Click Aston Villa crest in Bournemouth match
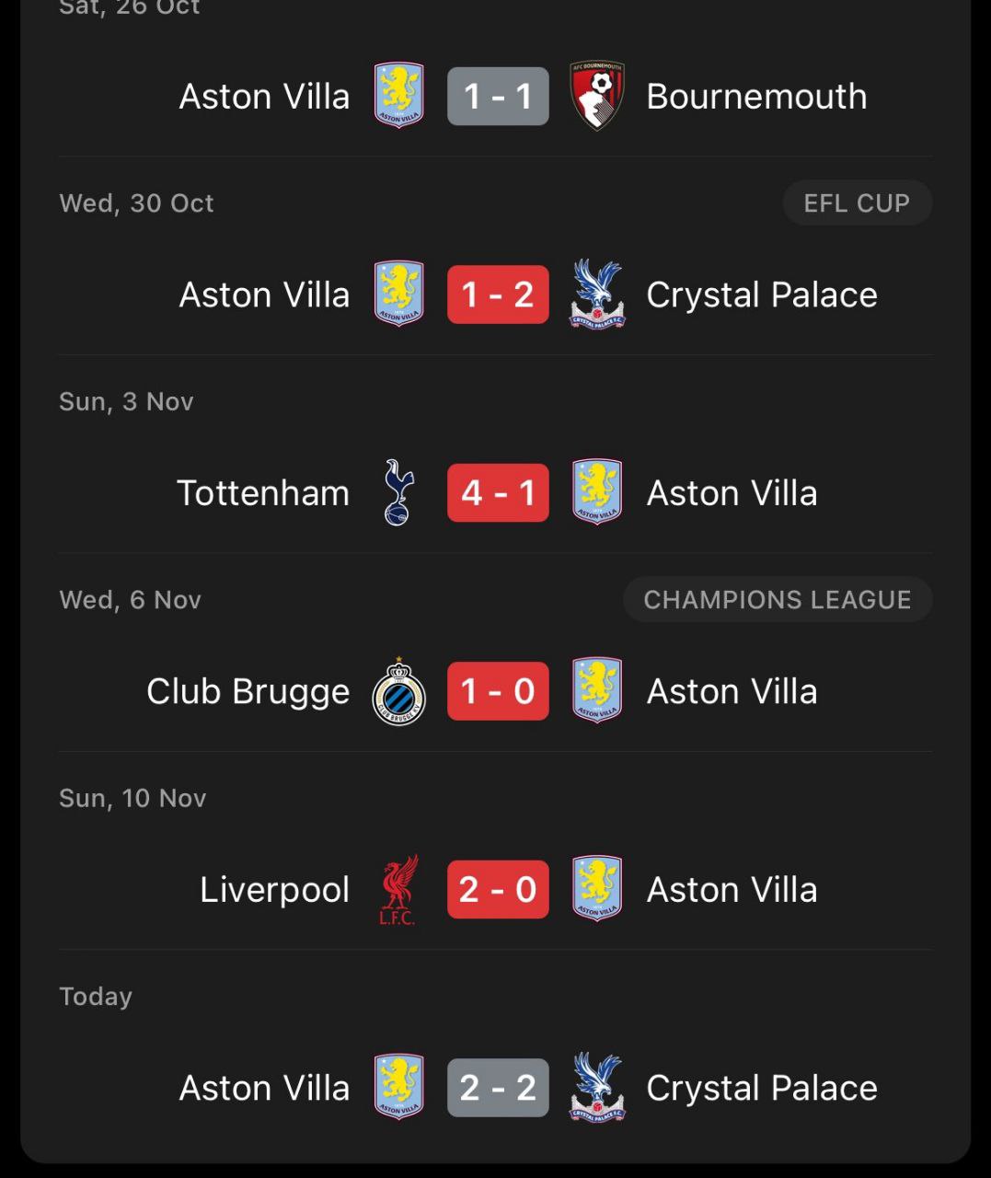The image size is (991, 1178). [x=398, y=96]
